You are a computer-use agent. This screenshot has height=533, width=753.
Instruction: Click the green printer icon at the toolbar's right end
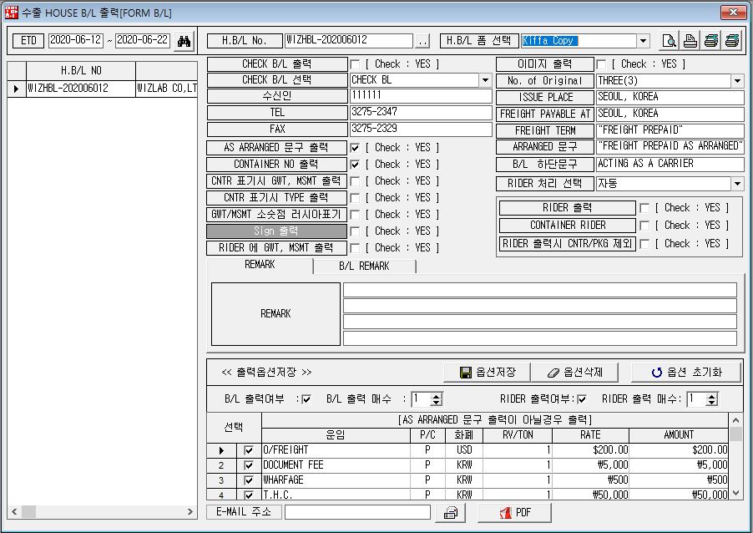tap(731, 41)
